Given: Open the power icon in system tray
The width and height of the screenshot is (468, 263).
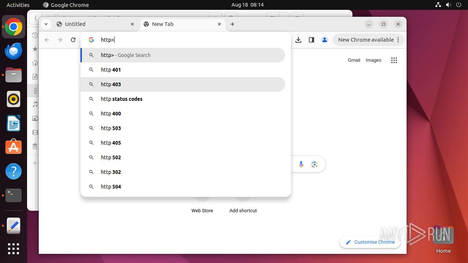Looking at the screenshot, I should (x=459, y=5).
